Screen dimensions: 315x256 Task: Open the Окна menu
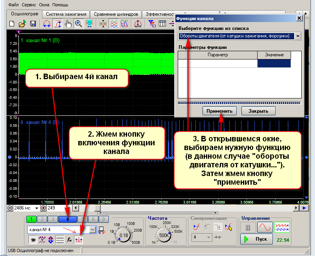(44, 5)
